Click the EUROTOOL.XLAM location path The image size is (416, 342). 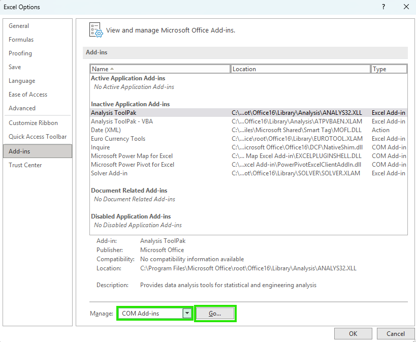click(x=297, y=139)
